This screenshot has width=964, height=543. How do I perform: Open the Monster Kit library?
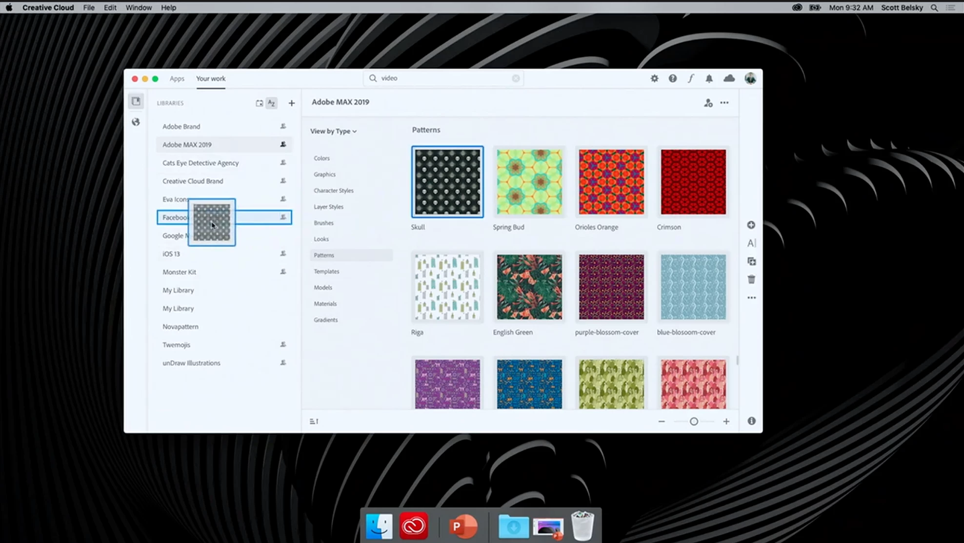tap(179, 272)
